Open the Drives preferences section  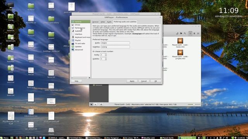pos(81,25)
